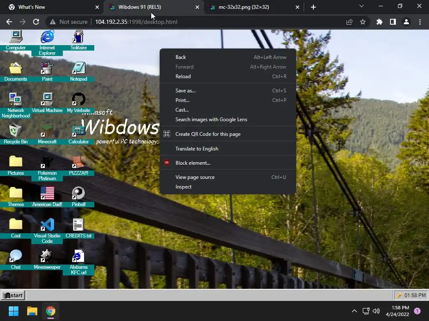This screenshot has width=429, height=321.
Task: Click the browser reload button
Action: pos(36,22)
